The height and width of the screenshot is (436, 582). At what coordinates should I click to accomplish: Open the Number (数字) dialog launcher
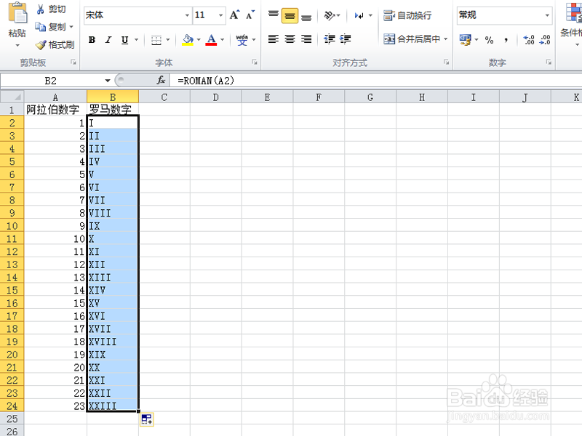pyautogui.click(x=549, y=62)
